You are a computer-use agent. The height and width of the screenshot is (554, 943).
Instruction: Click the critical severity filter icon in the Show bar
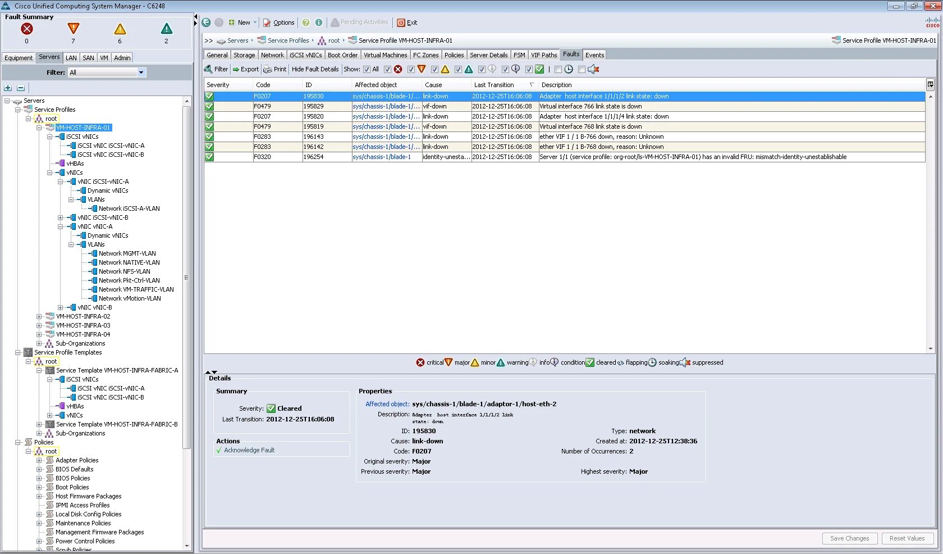coord(398,69)
